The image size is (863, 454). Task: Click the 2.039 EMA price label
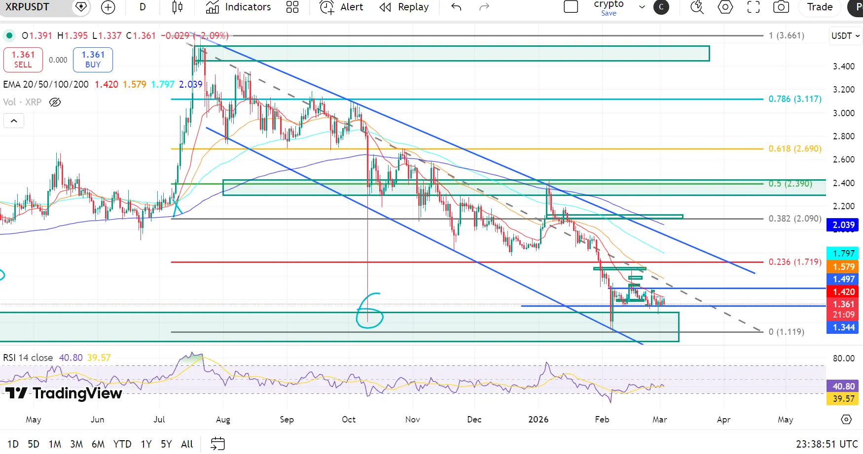tap(843, 225)
